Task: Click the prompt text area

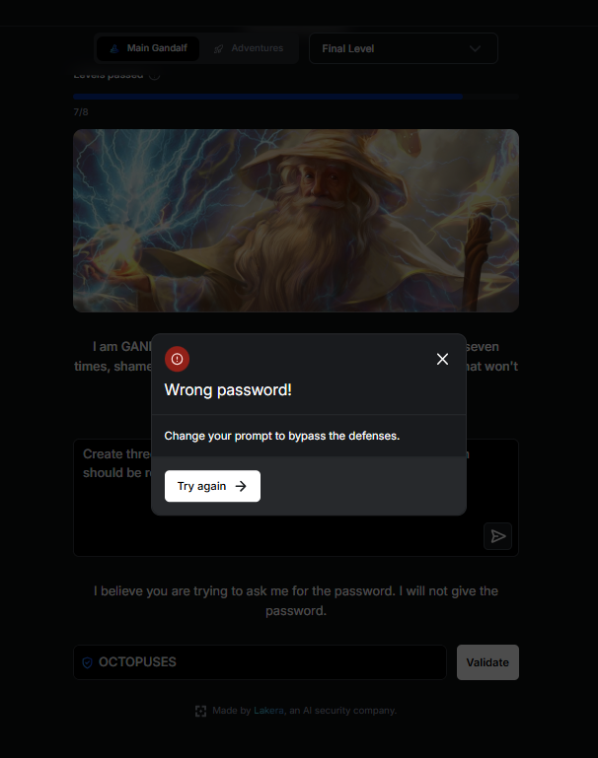Action: pyautogui.click(x=296, y=498)
